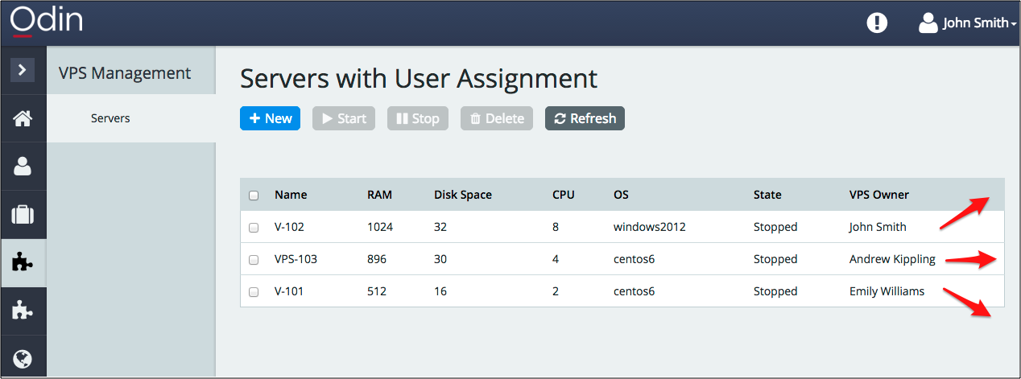Open the Home icon in sidebar

point(23,118)
